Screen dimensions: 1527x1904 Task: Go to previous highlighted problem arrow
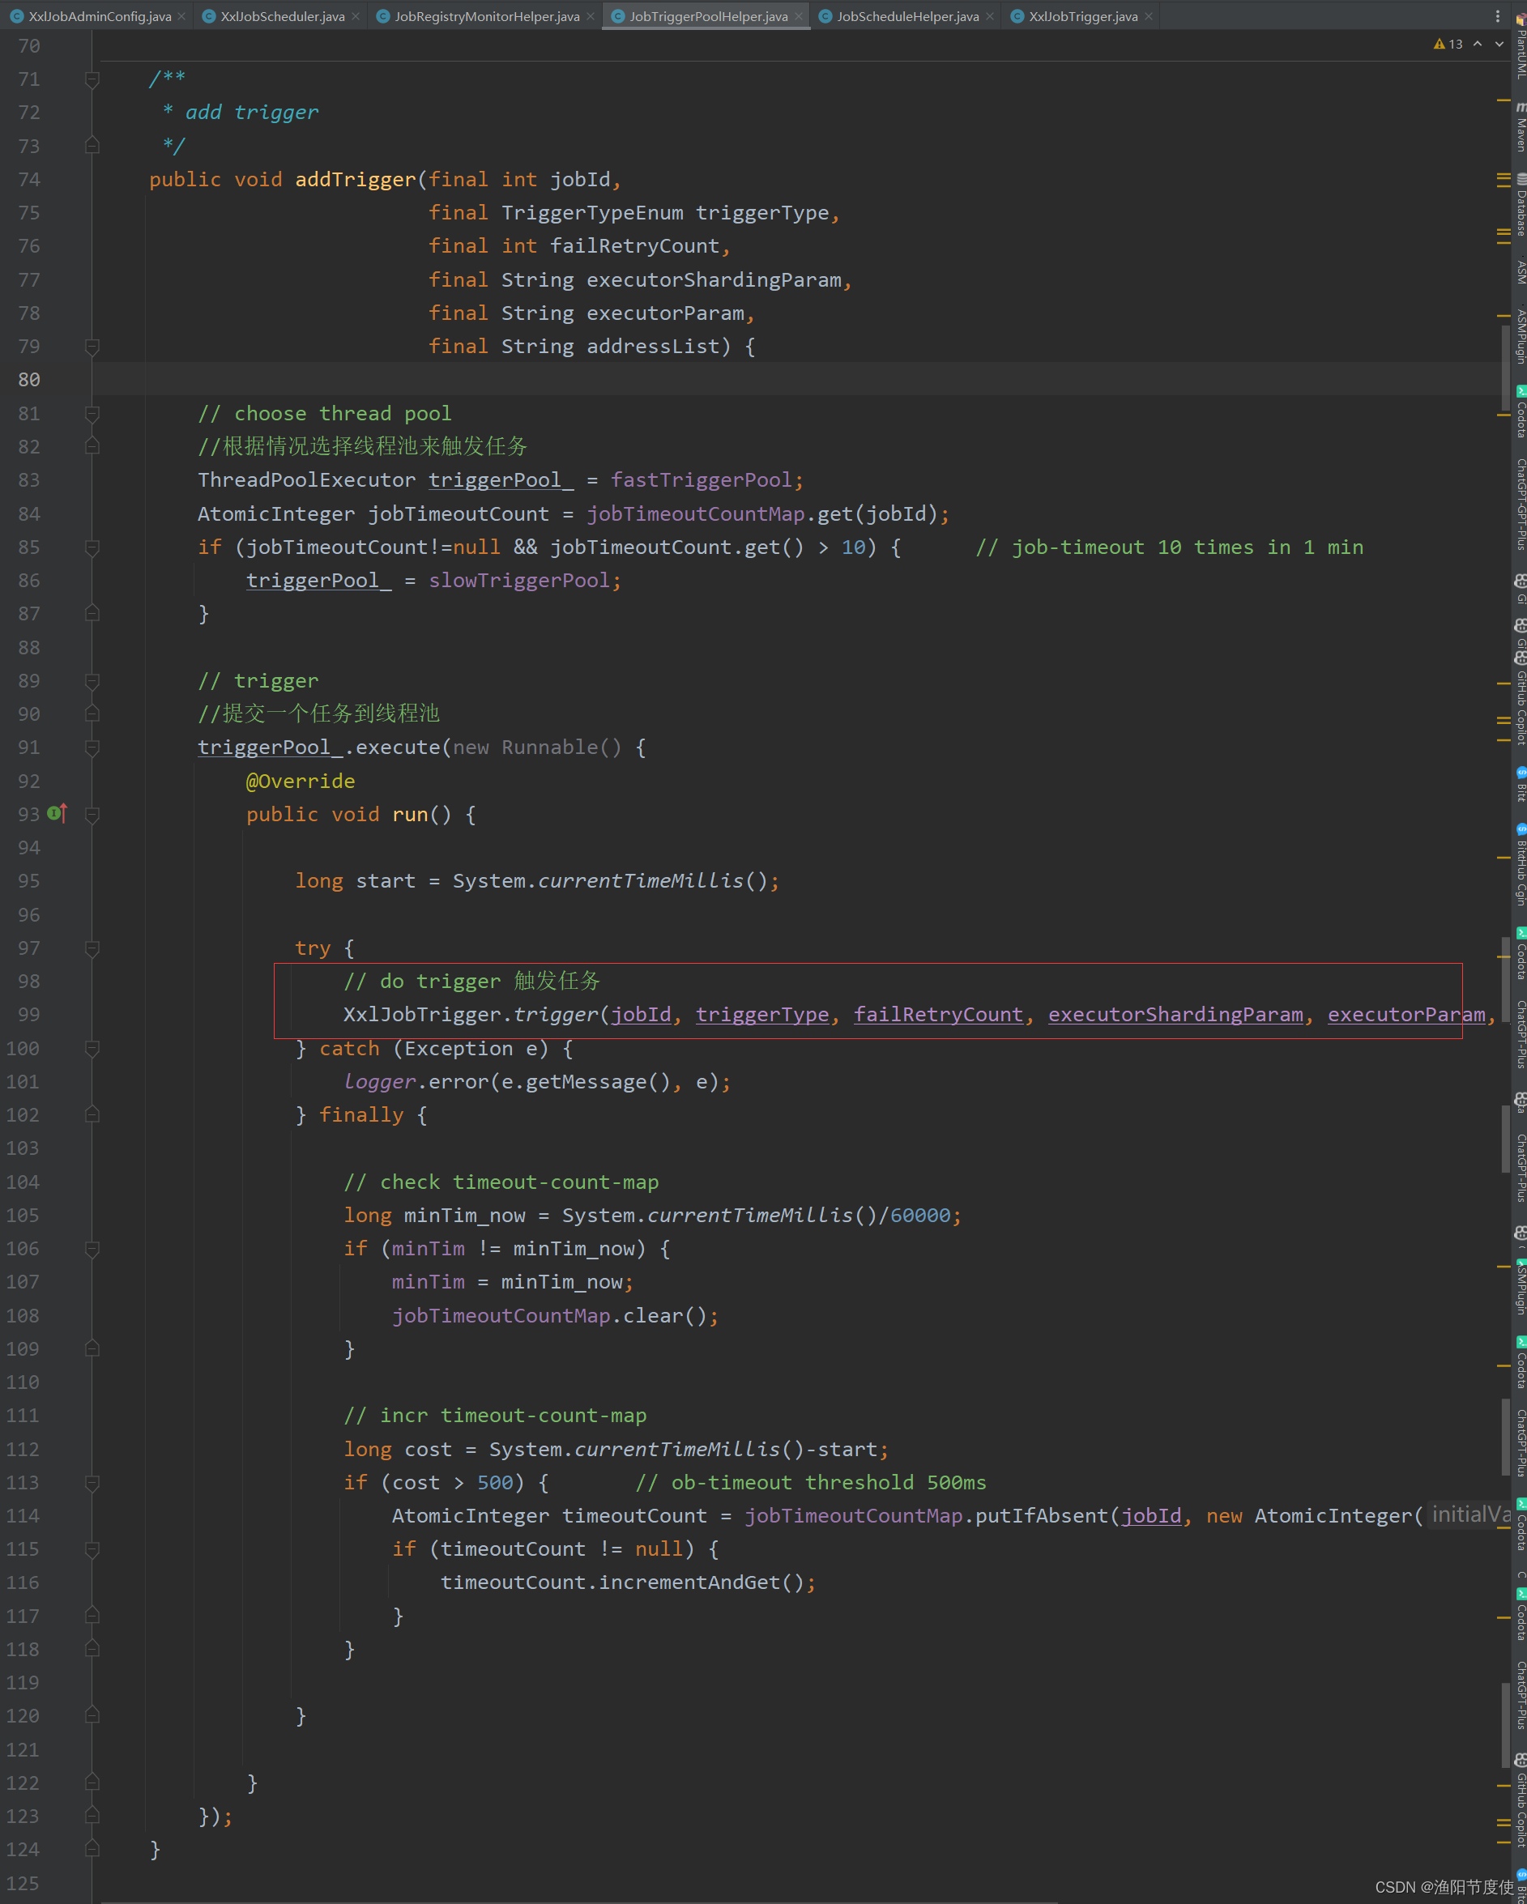(x=1478, y=45)
